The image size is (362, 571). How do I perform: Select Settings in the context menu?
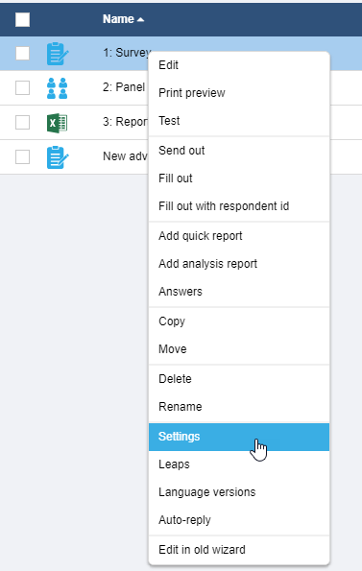[x=239, y=437]
